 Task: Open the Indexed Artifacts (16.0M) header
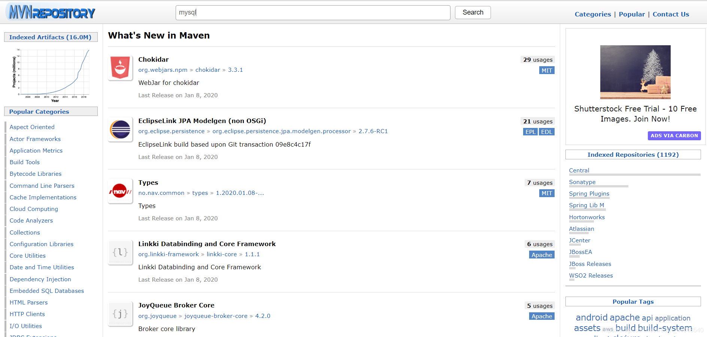point(50,37)
